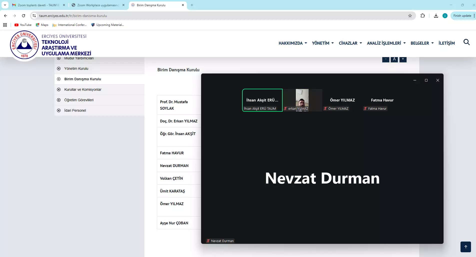Click the site search magnifier icon
476x257 pixels.
point(466,42)
